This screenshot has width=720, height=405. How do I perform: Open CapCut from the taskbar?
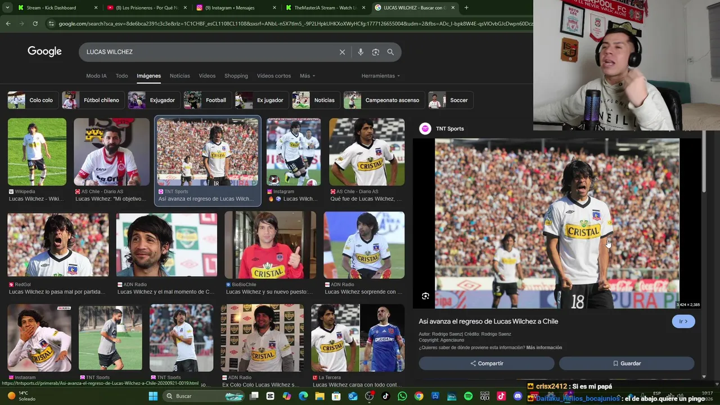pyautogui.click(x=270, y=396)
